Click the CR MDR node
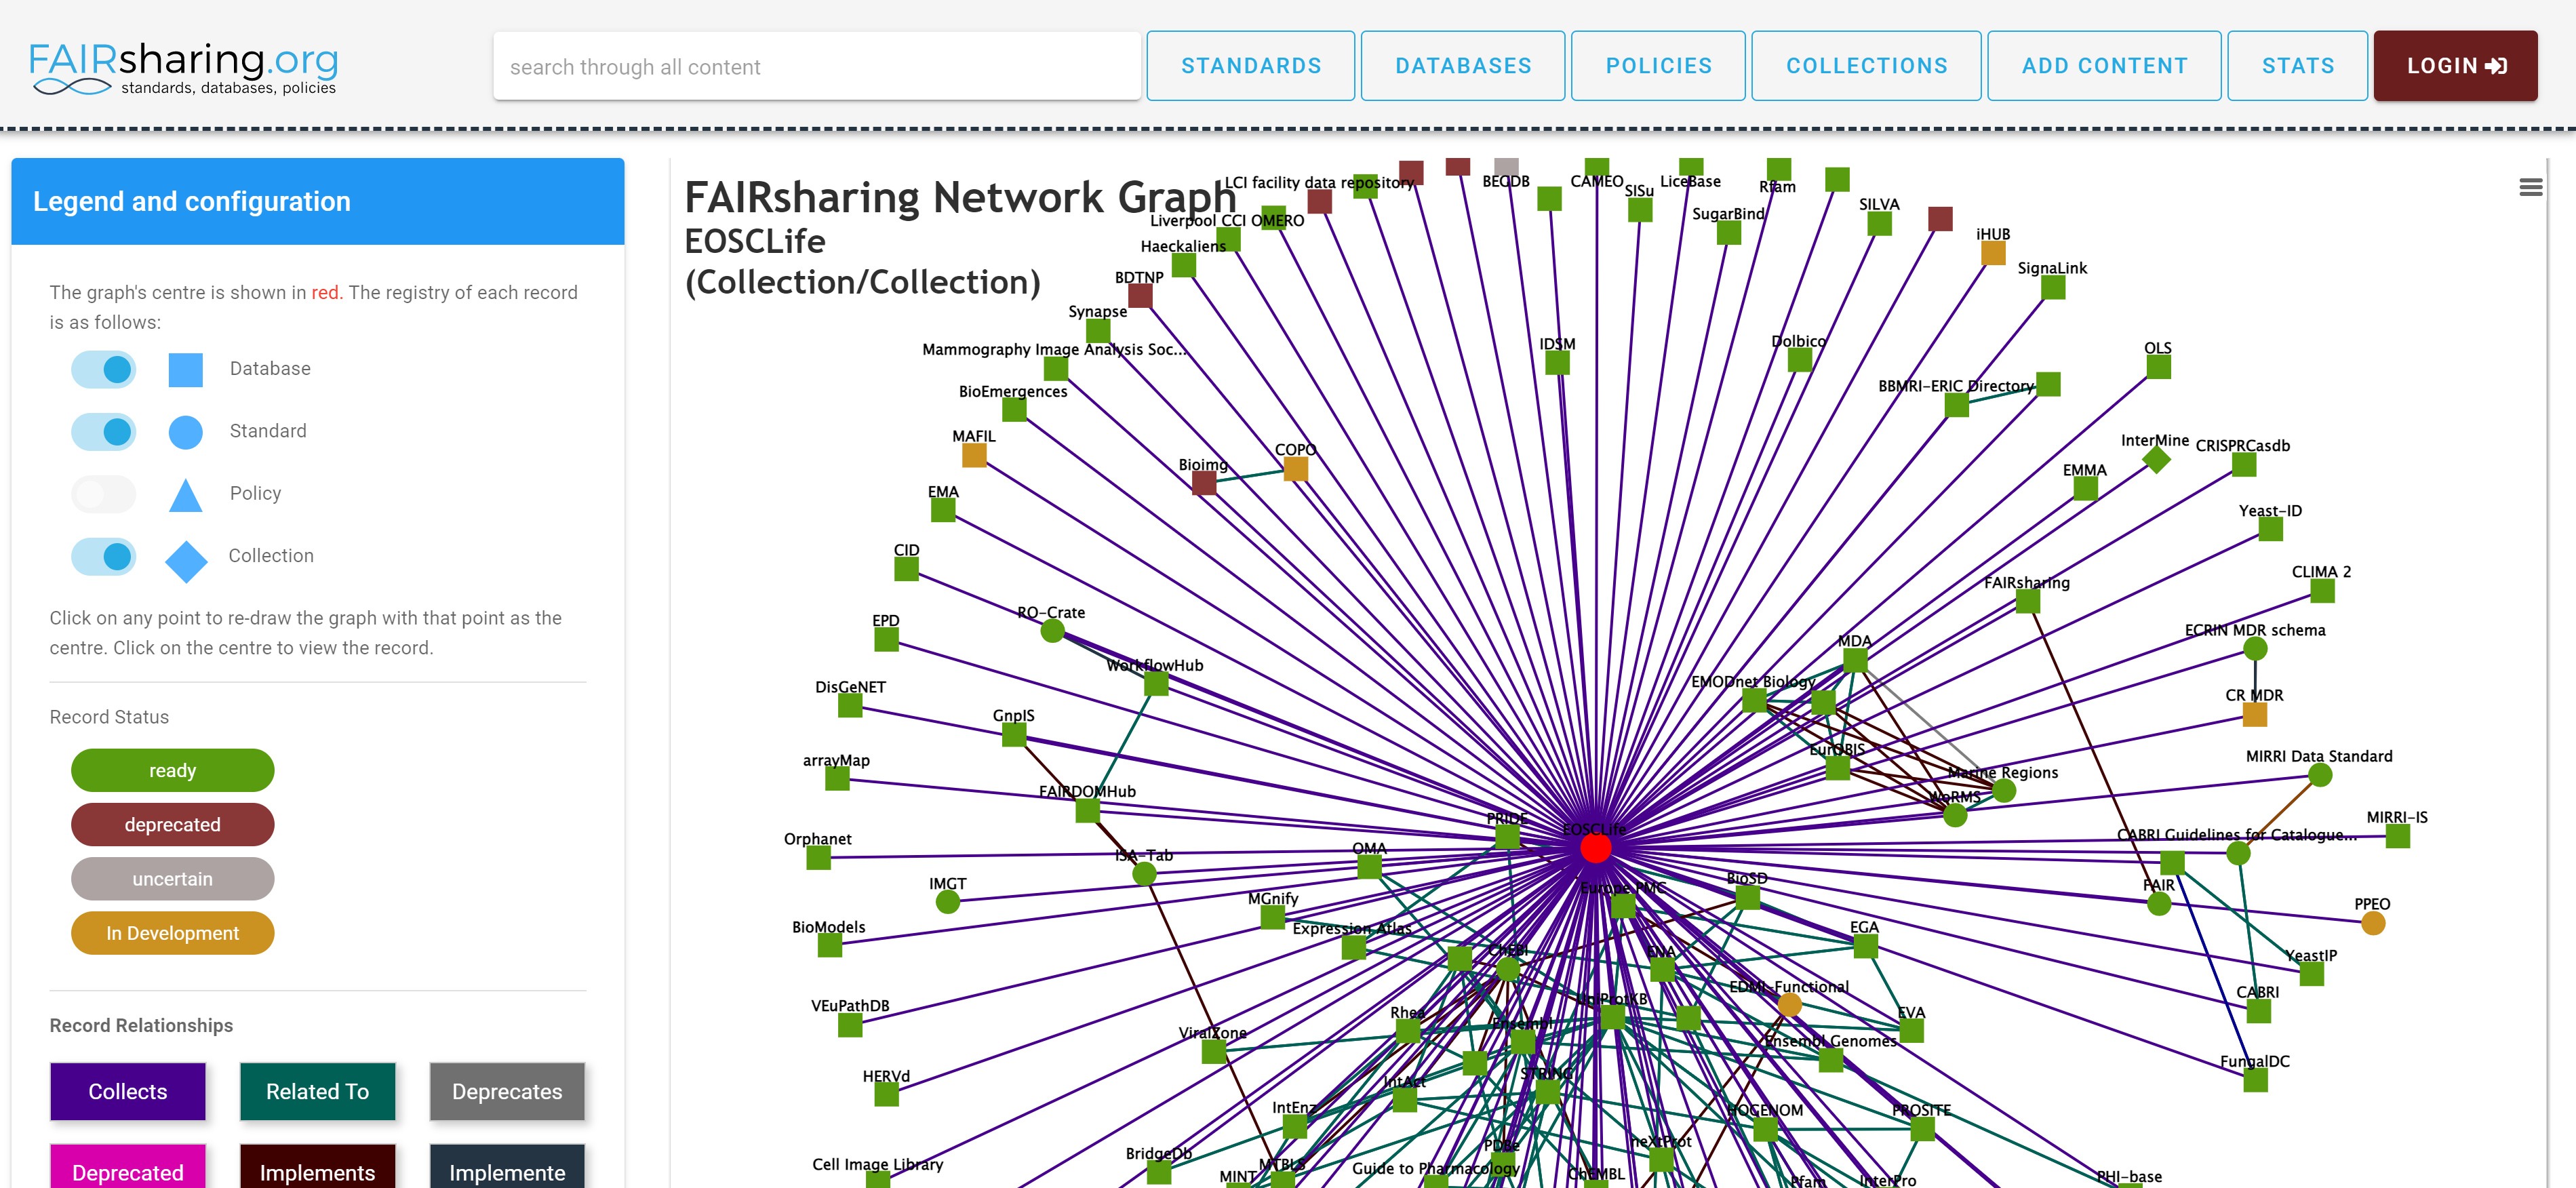 [x=2254, y=714]
